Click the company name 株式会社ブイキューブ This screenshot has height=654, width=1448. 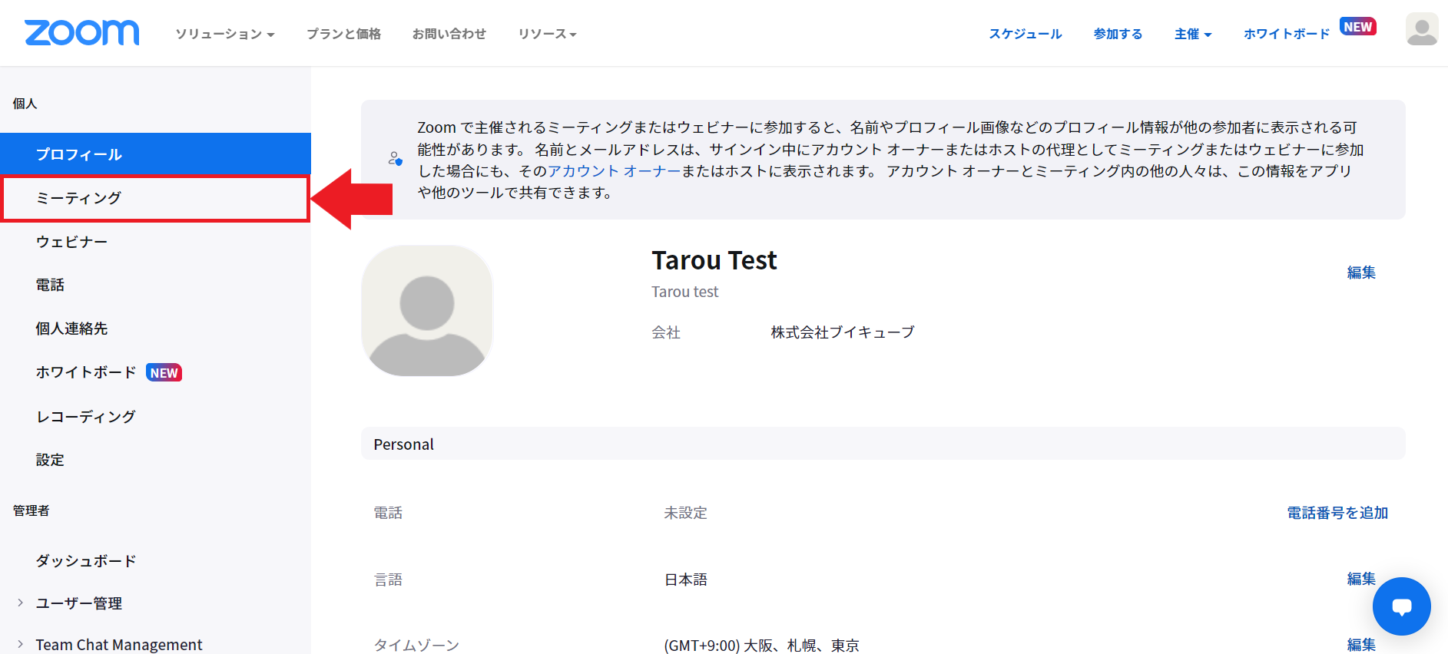coord(843,332)
